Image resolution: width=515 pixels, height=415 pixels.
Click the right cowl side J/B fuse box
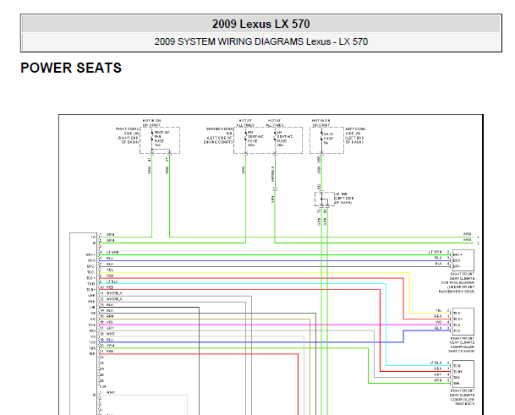coord(160,140)
